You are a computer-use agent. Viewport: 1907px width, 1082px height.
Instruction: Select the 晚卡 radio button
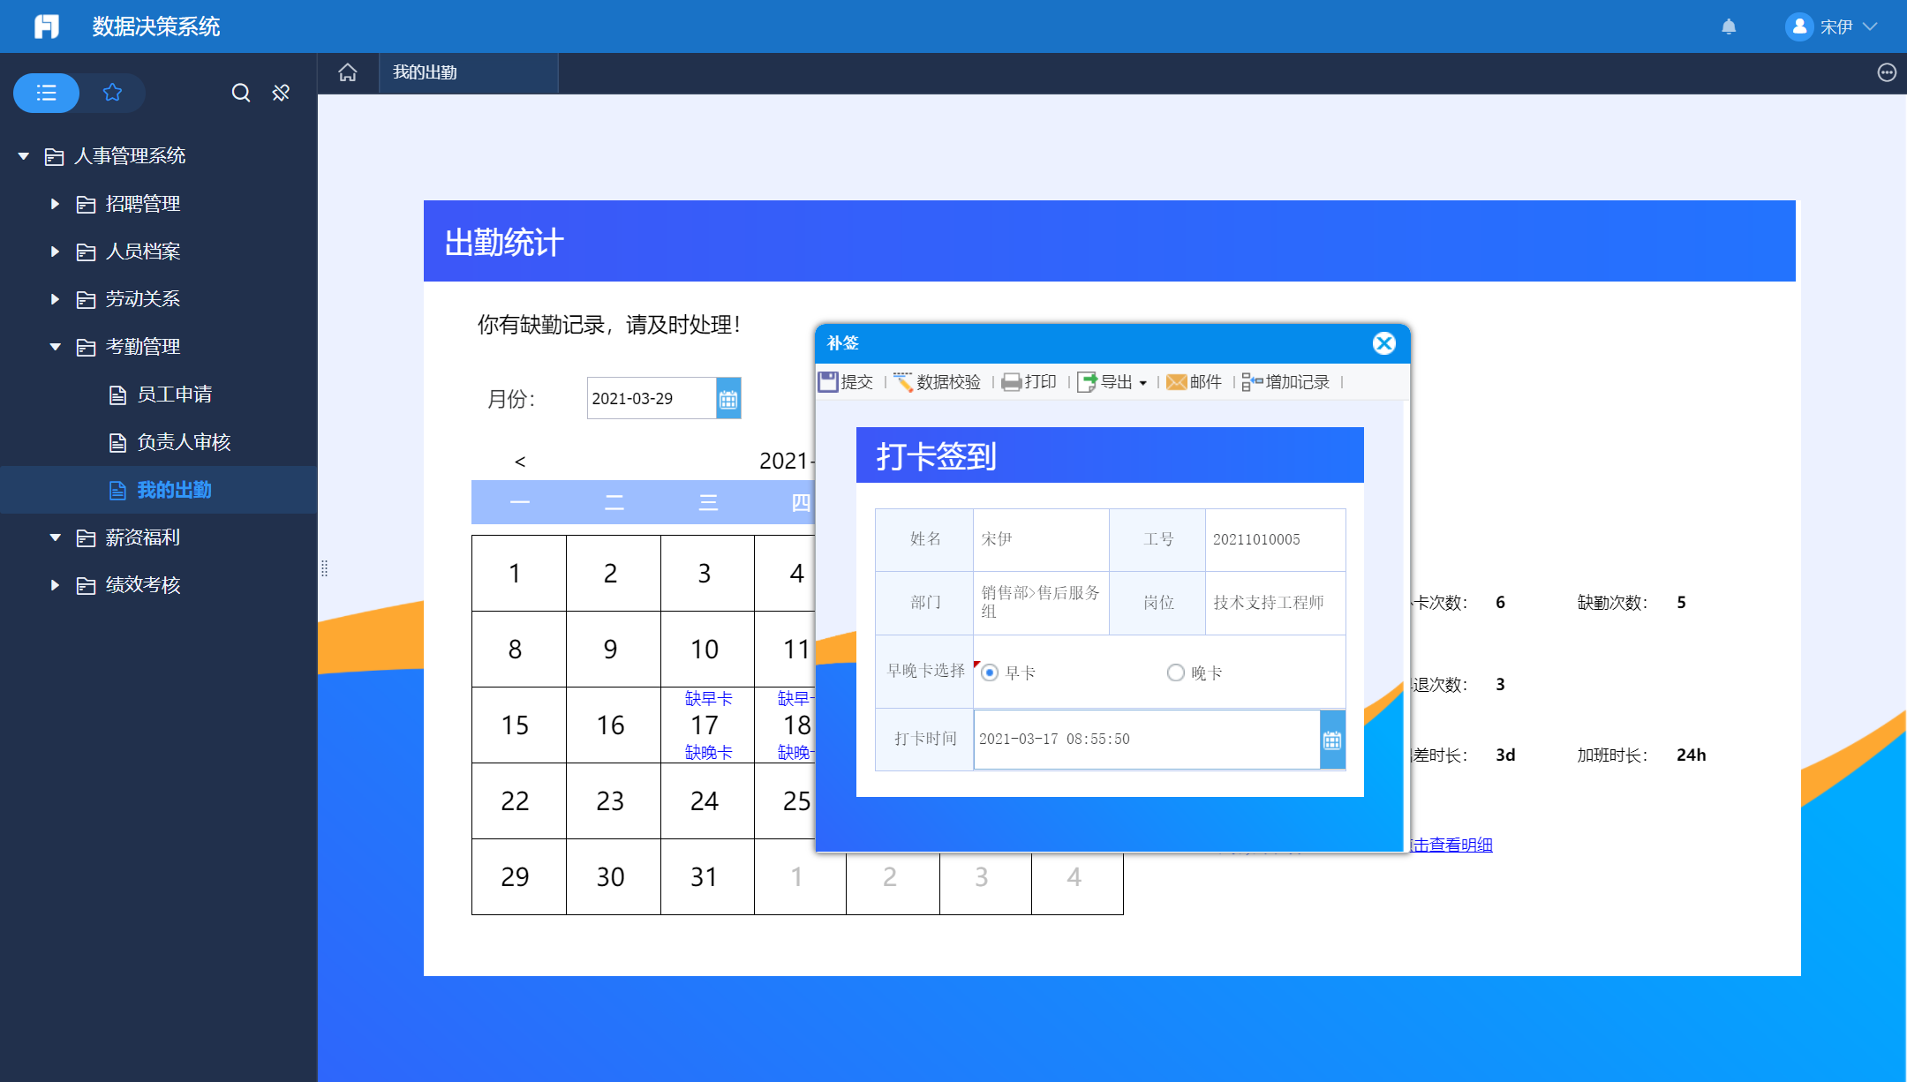pos(1176,673)
